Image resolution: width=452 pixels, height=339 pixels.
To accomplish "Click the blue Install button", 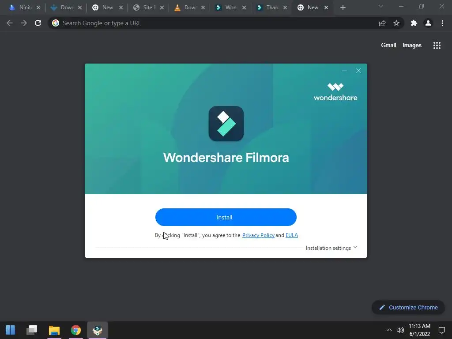I will (226, 217).
